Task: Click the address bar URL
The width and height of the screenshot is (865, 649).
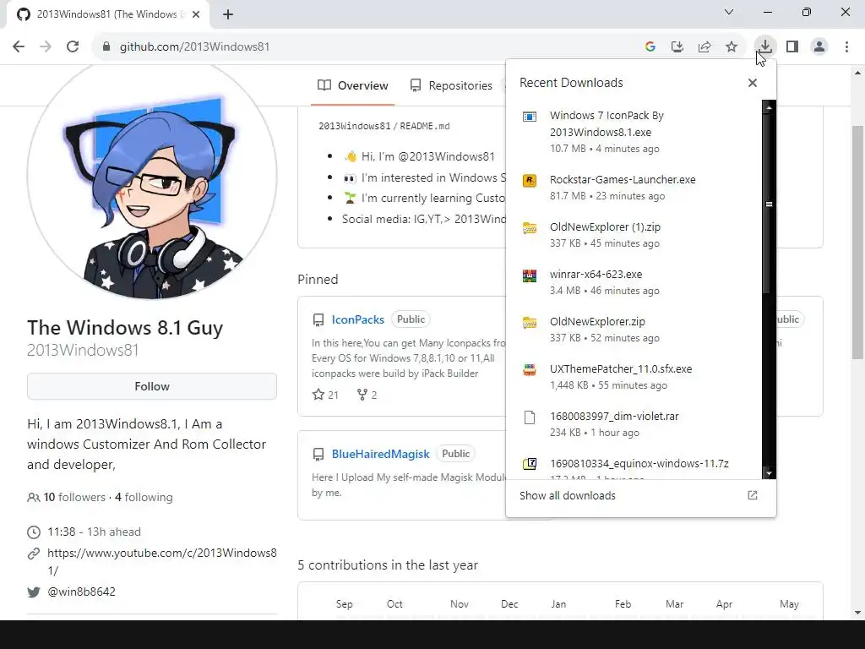Action: (195, 46)
